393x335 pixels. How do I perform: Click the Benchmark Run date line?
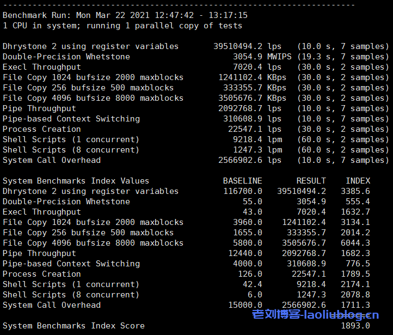point(125,15)
